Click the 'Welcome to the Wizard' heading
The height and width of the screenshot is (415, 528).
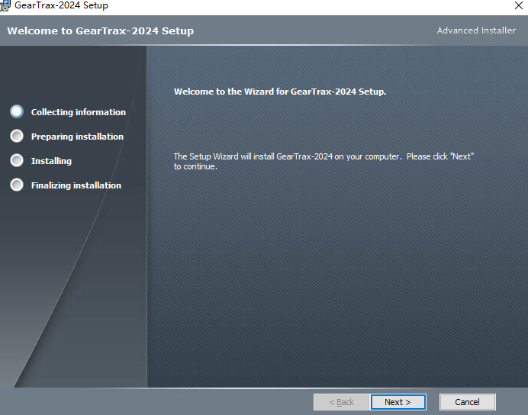(x=280, y=92)
